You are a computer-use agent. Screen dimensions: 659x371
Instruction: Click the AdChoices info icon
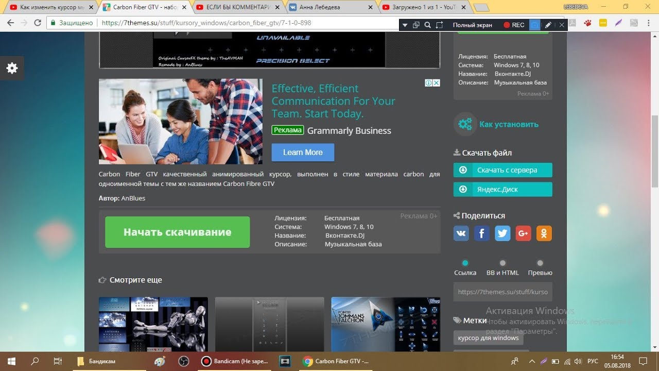point(428,83)
